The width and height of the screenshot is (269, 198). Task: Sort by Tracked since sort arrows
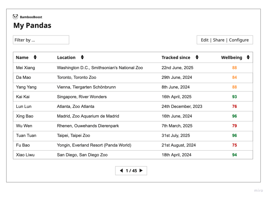[197, 57]
